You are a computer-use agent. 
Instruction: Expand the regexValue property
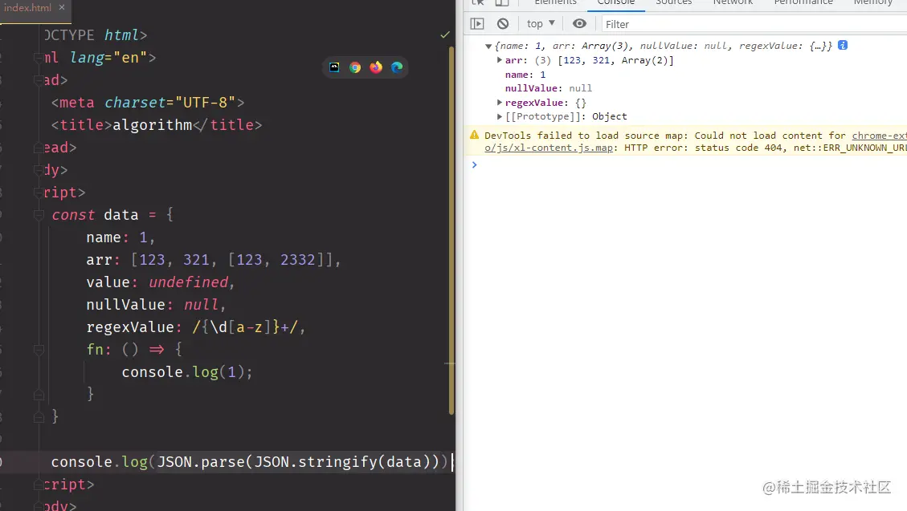point(499,102)
